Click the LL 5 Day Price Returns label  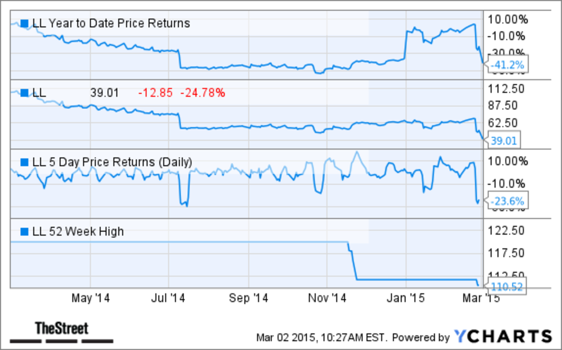[112, 162]
